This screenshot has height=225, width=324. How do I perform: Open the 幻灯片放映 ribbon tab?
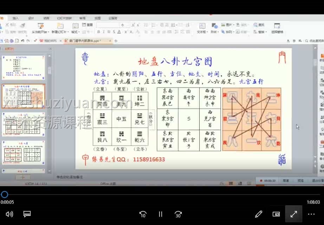pos(64,18)
